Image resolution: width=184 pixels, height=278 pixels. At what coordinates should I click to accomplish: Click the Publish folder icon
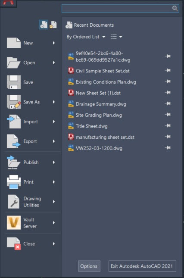[14, 162]
